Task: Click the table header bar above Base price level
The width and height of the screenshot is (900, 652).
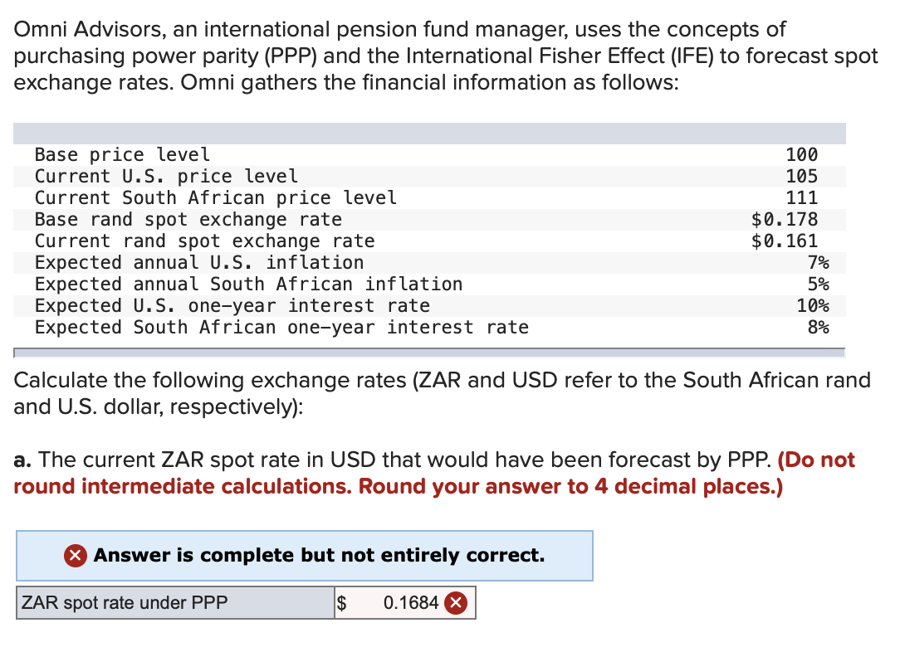Action: point(430,133)
